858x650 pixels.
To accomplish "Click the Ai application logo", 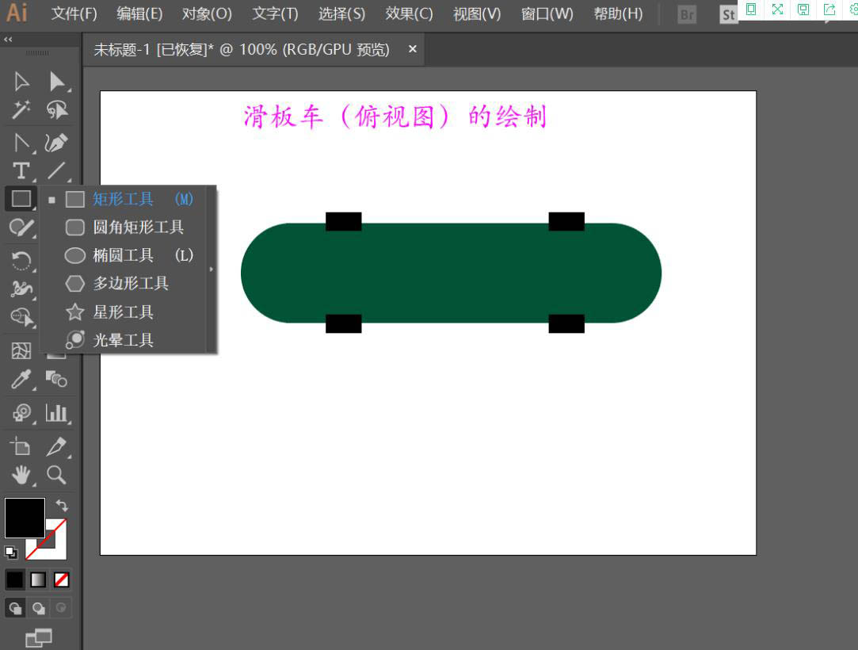I will (17, 13).
